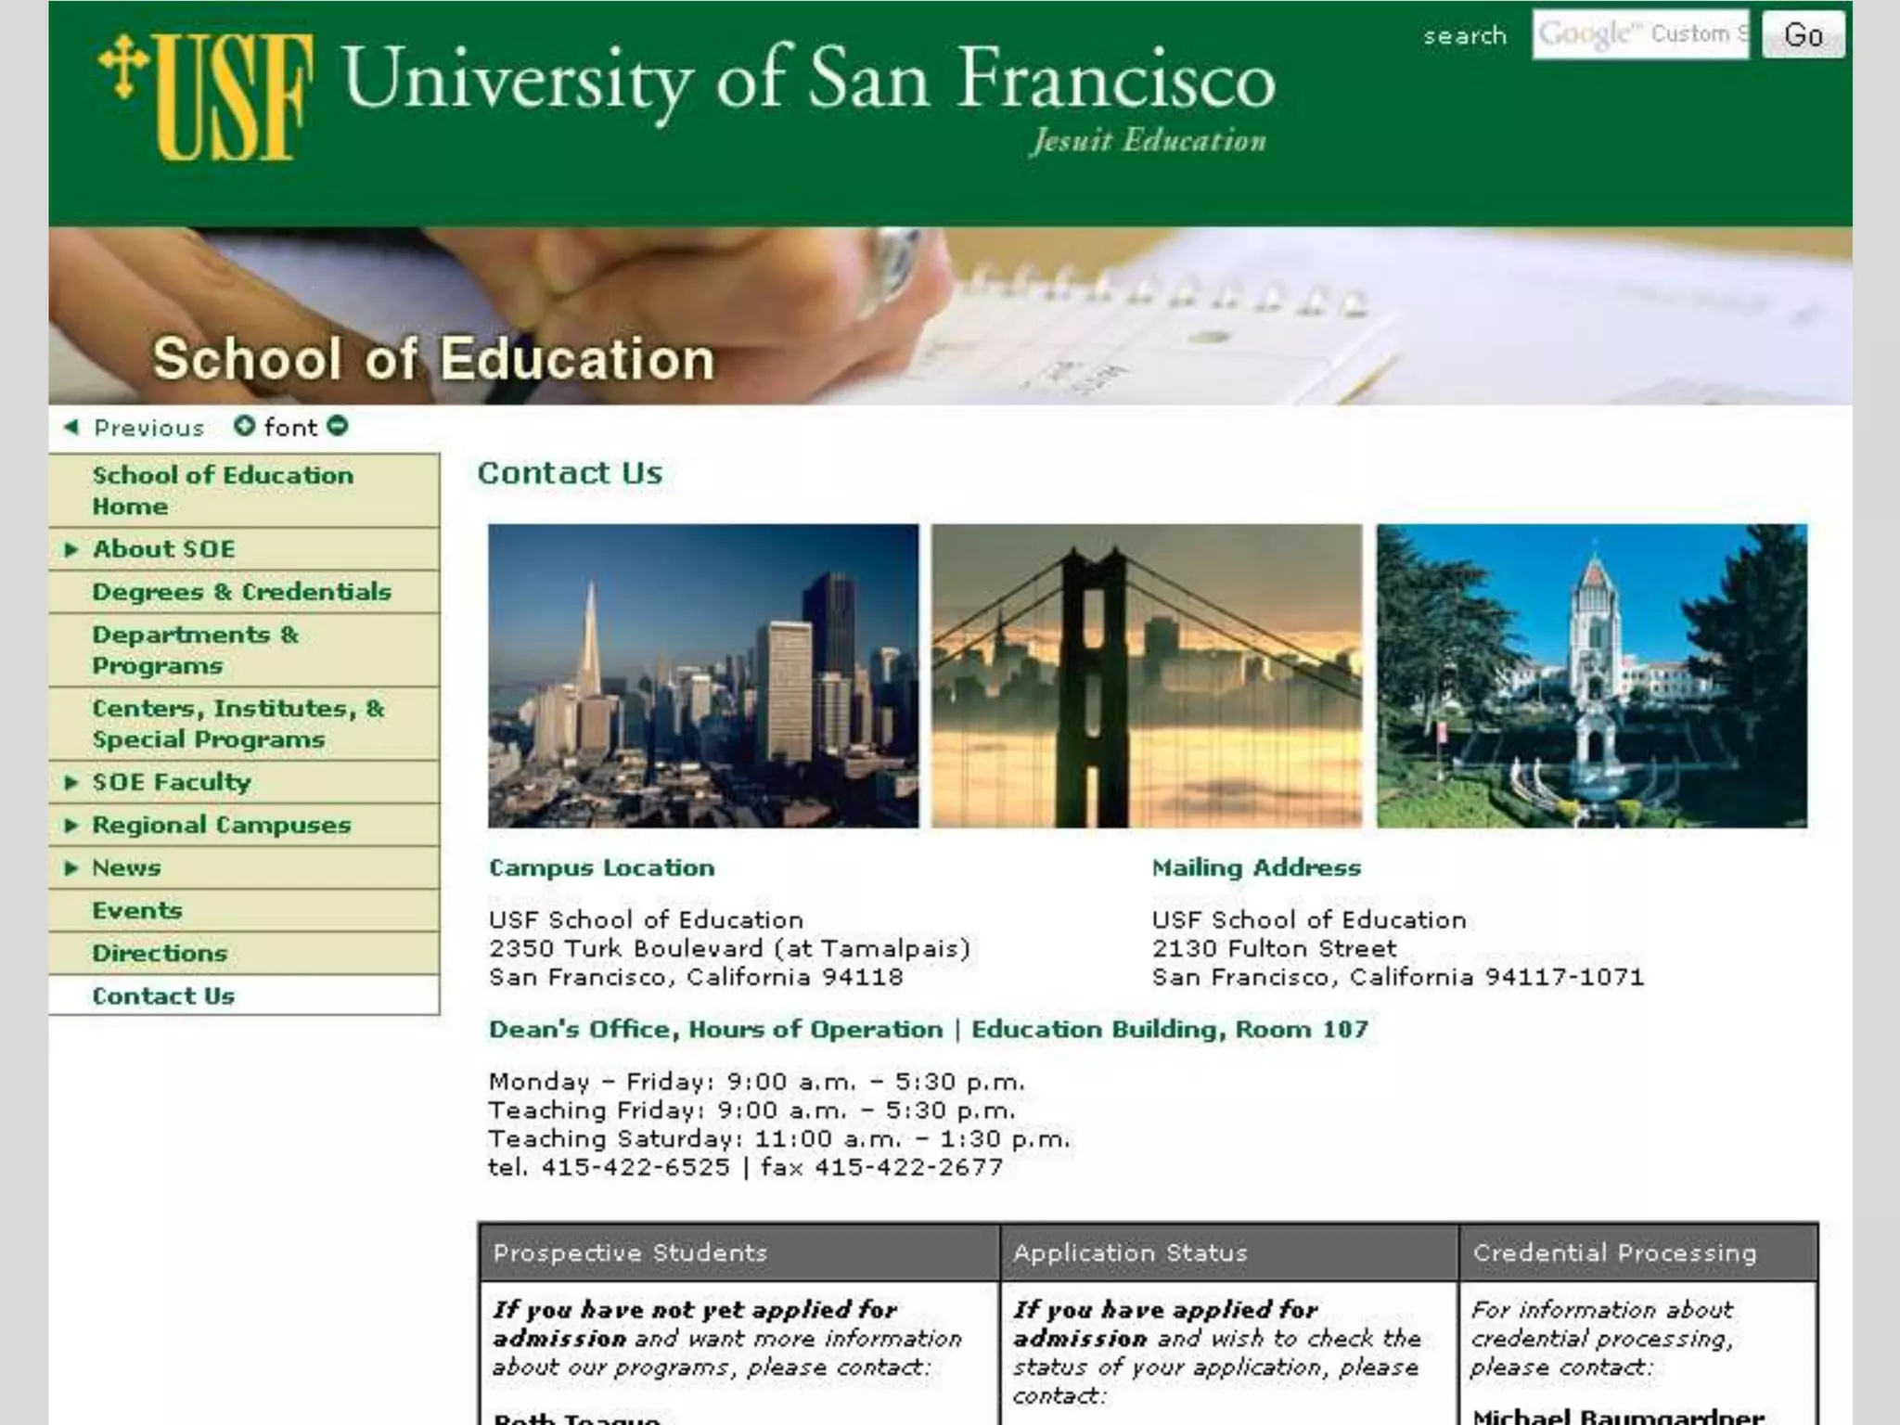1900x1425 pixels.
Task: Click the campus church tower photo
Action: (x=1591, y=675)
